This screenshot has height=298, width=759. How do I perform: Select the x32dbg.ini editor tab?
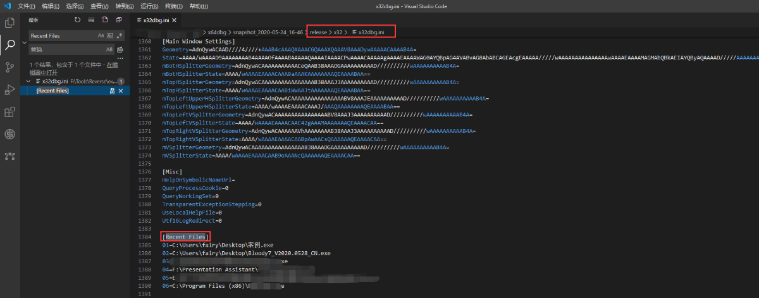(157, 20)
